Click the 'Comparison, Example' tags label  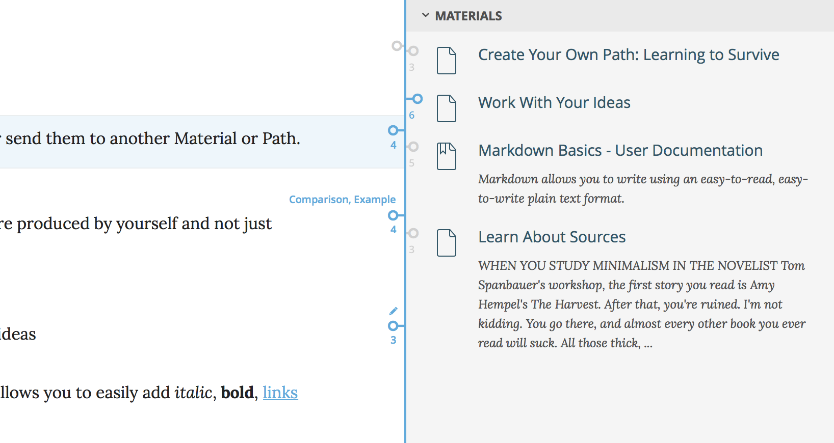click(x=342, y=200)
